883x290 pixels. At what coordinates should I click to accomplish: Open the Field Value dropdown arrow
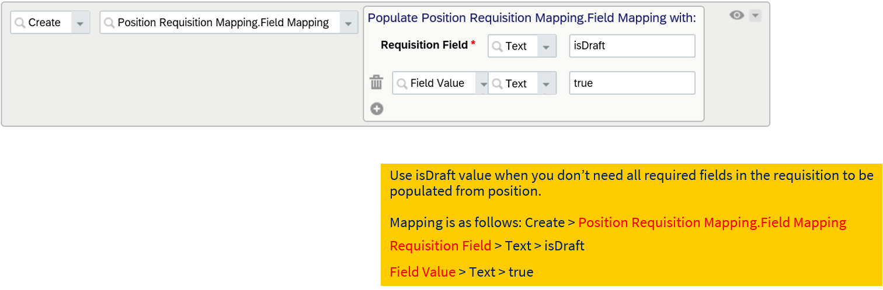click(x=483, y=83)
